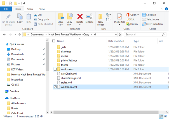Click the Rename icon in Organize group
The height and width of the screenshot is (119, 169).
click(x=89, y=17)
